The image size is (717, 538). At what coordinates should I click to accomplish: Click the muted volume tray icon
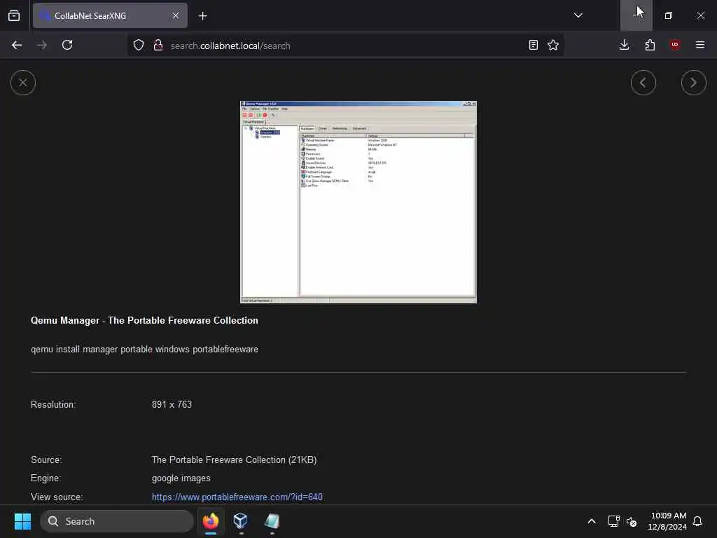click(x=632, y=521)
